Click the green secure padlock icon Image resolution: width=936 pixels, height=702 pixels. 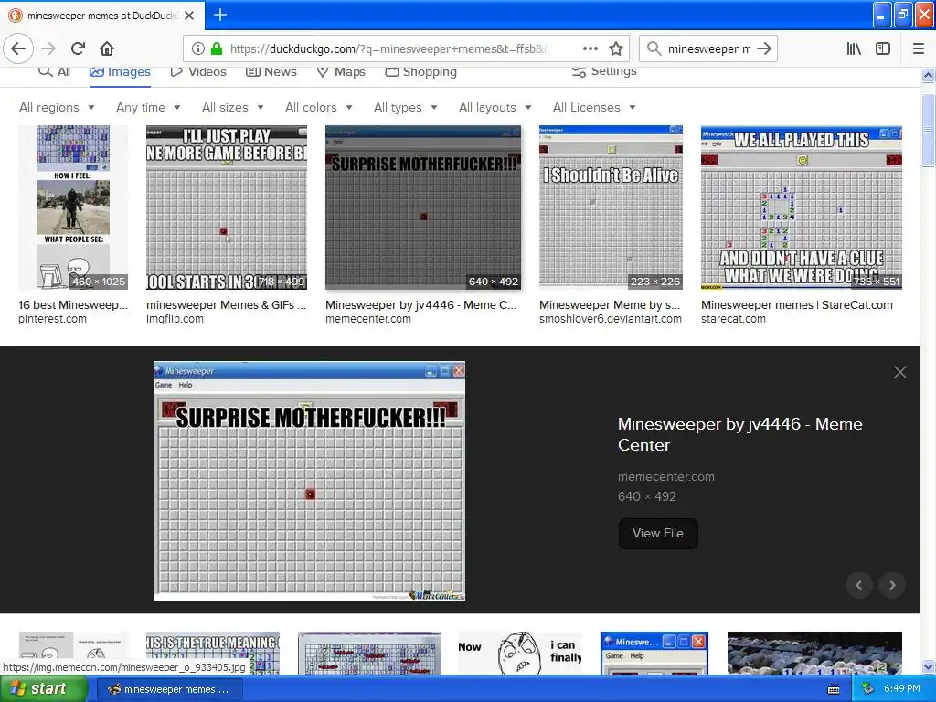(x=217, y=48)
